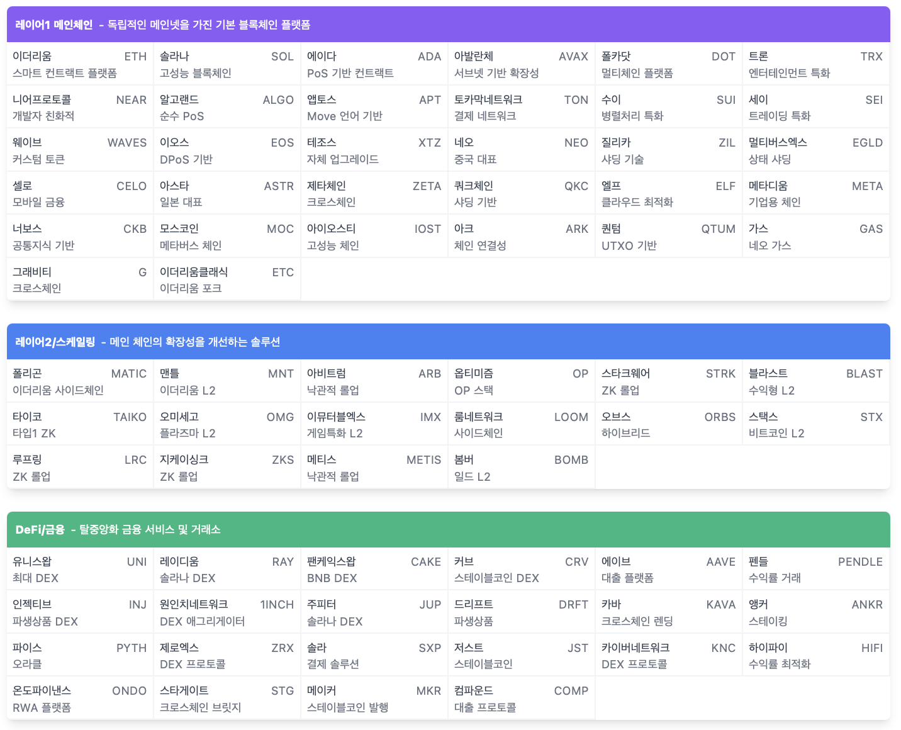Select the 맨틀 MNT cell
The width and height of the screenshot is (901, 730).
pyautogui.click(x=227, y=381)
